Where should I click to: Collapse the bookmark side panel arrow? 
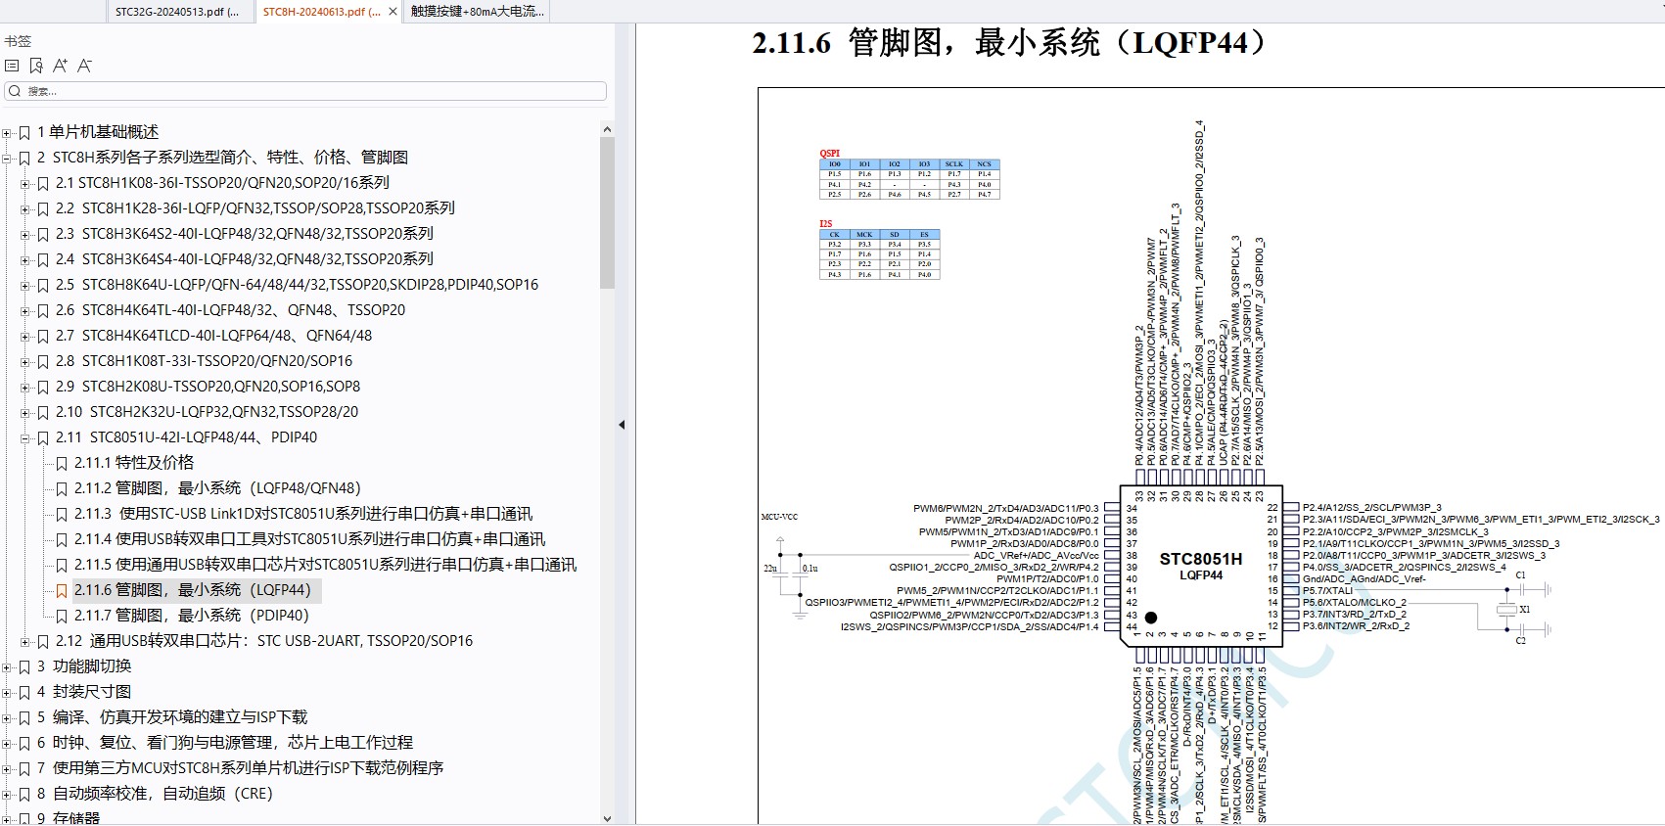tap(622, 425)
